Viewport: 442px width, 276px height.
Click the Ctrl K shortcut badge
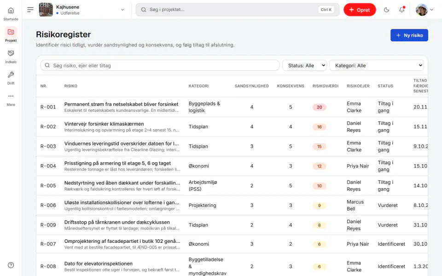(326, 10)
